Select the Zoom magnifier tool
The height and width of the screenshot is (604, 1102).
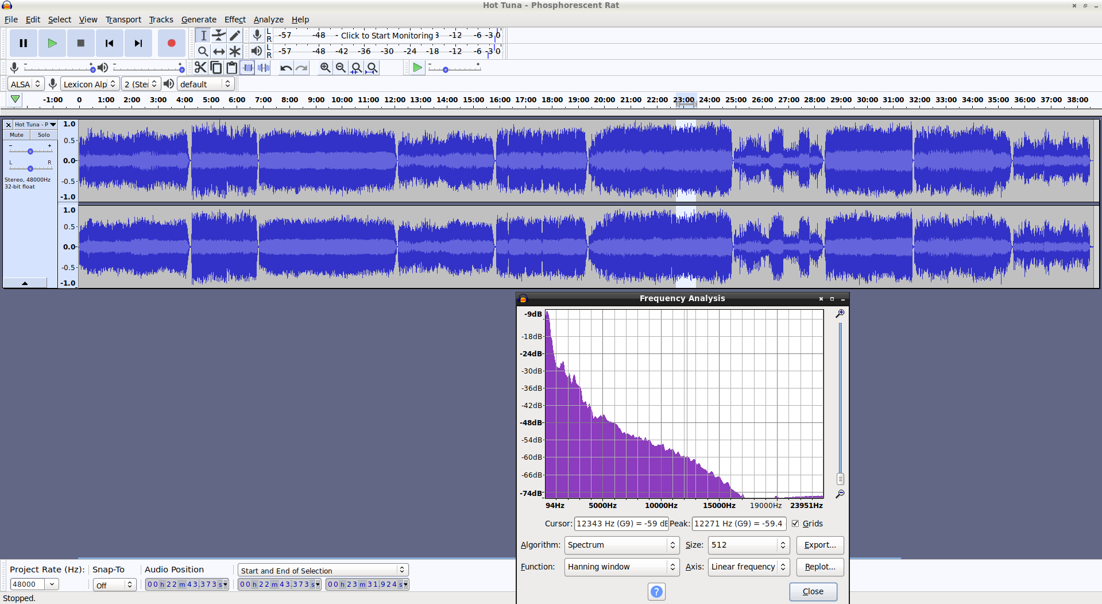pos(203,51)
